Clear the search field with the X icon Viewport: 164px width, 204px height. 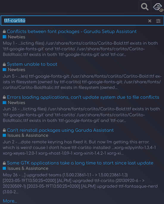[x=150, y=21]
